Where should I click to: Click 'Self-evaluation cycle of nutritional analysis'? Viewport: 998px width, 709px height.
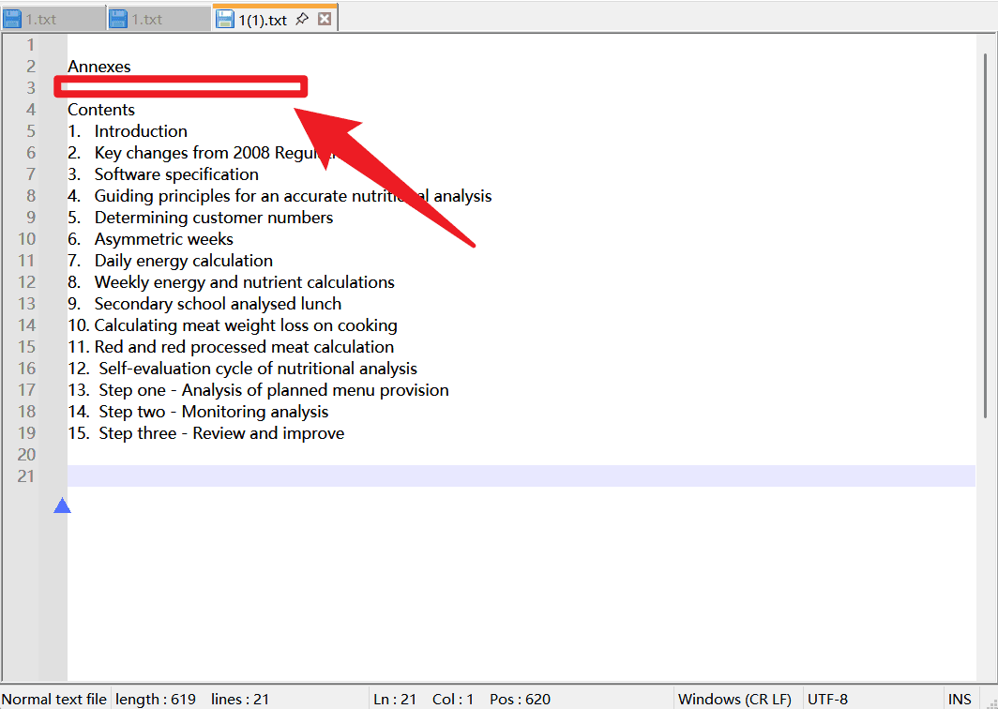(258, 370)
